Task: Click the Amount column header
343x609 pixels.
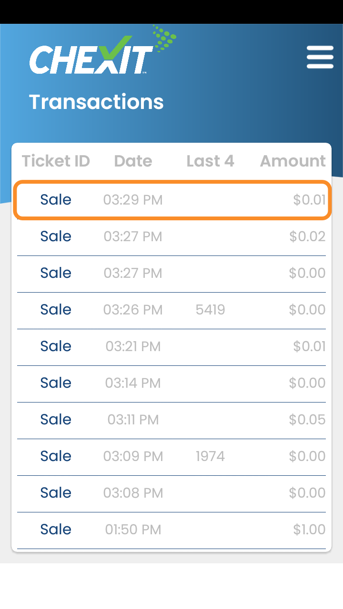Action: coord(293,161)
